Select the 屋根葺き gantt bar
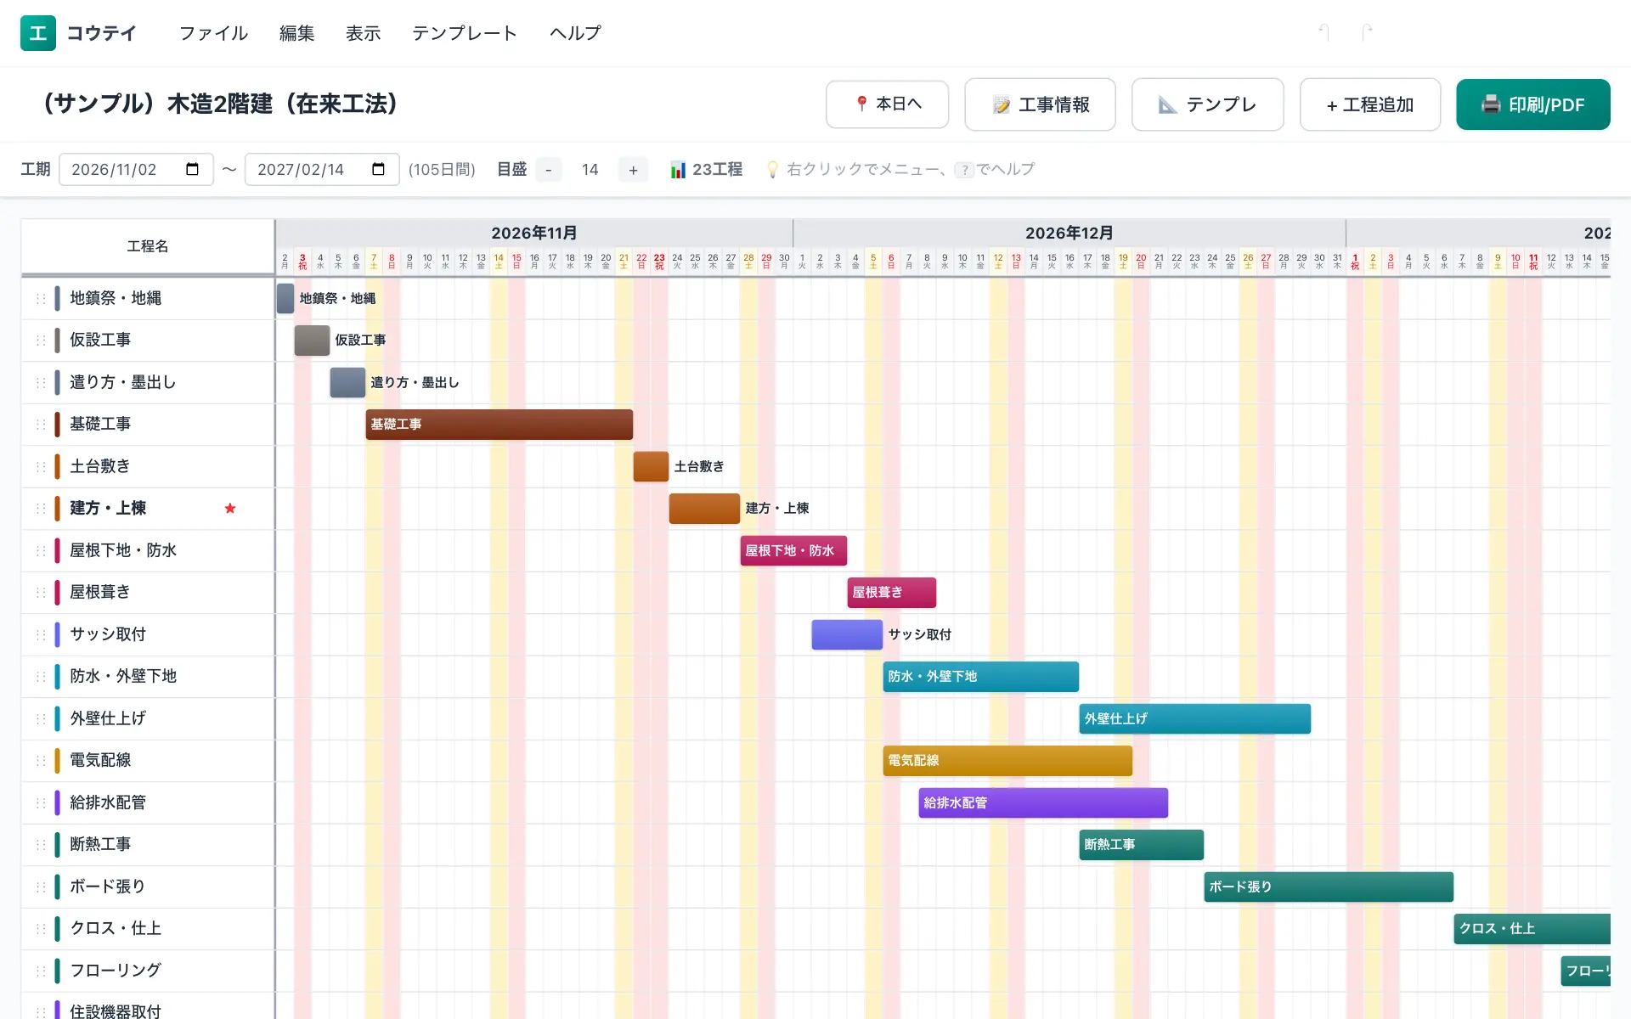Viewport: 1631px width, 1019px height. coord(891,593)
